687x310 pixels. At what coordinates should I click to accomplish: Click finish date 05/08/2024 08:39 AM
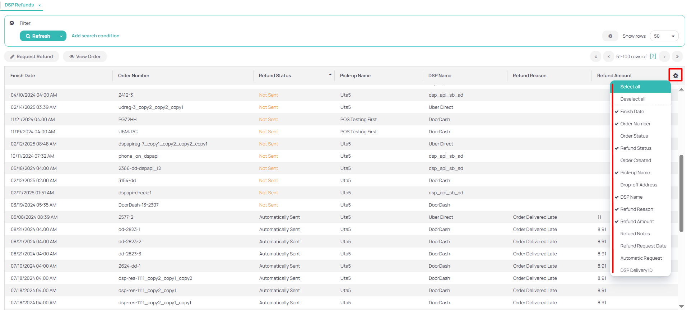34,217
